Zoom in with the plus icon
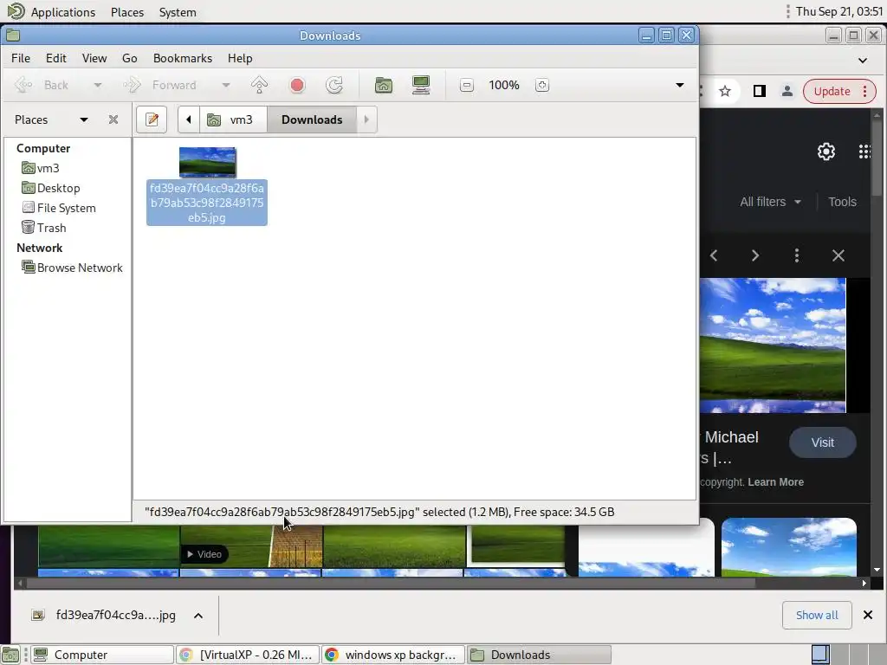The width and height of the screenshot is (887, 665). point(542,85)
